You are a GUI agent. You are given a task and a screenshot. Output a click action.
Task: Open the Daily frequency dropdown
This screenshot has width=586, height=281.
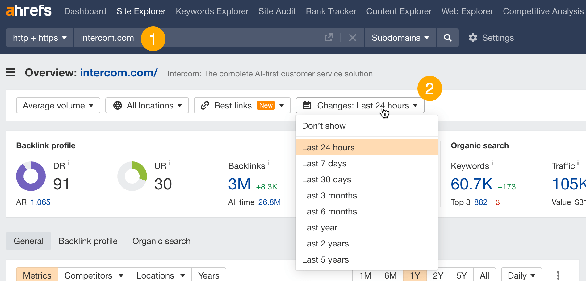click(521, 275)
